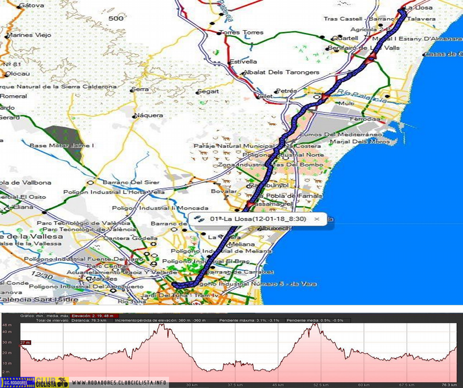Click the footprints icon in track tooltip
This screenshot has width=463, height=388.
tap(200, 219)
